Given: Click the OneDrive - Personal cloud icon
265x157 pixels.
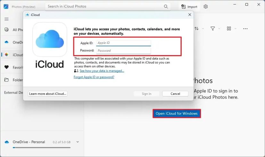Looking at the screenshot, I should pos(7,142).
